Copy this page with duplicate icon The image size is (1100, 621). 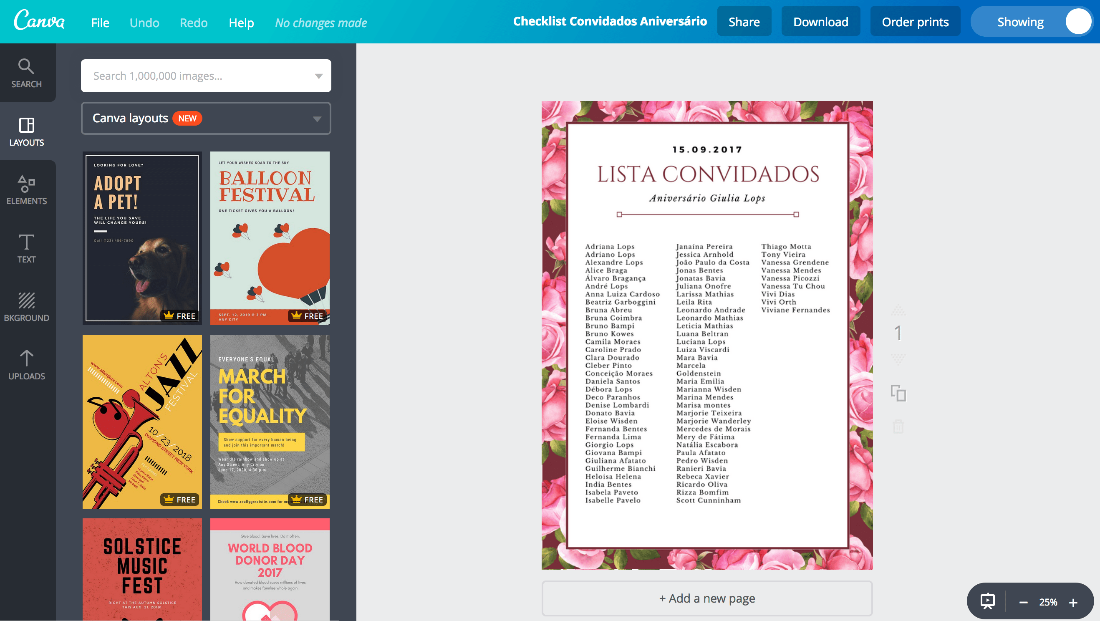point(898,394)
